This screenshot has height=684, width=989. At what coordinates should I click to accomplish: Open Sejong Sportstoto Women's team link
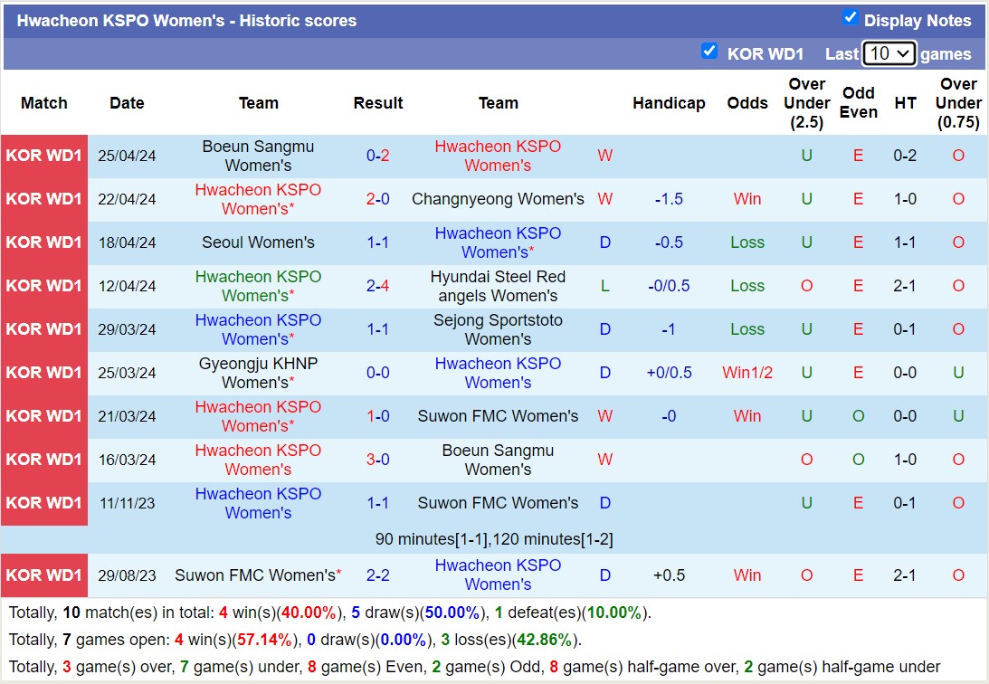(498, 329)
